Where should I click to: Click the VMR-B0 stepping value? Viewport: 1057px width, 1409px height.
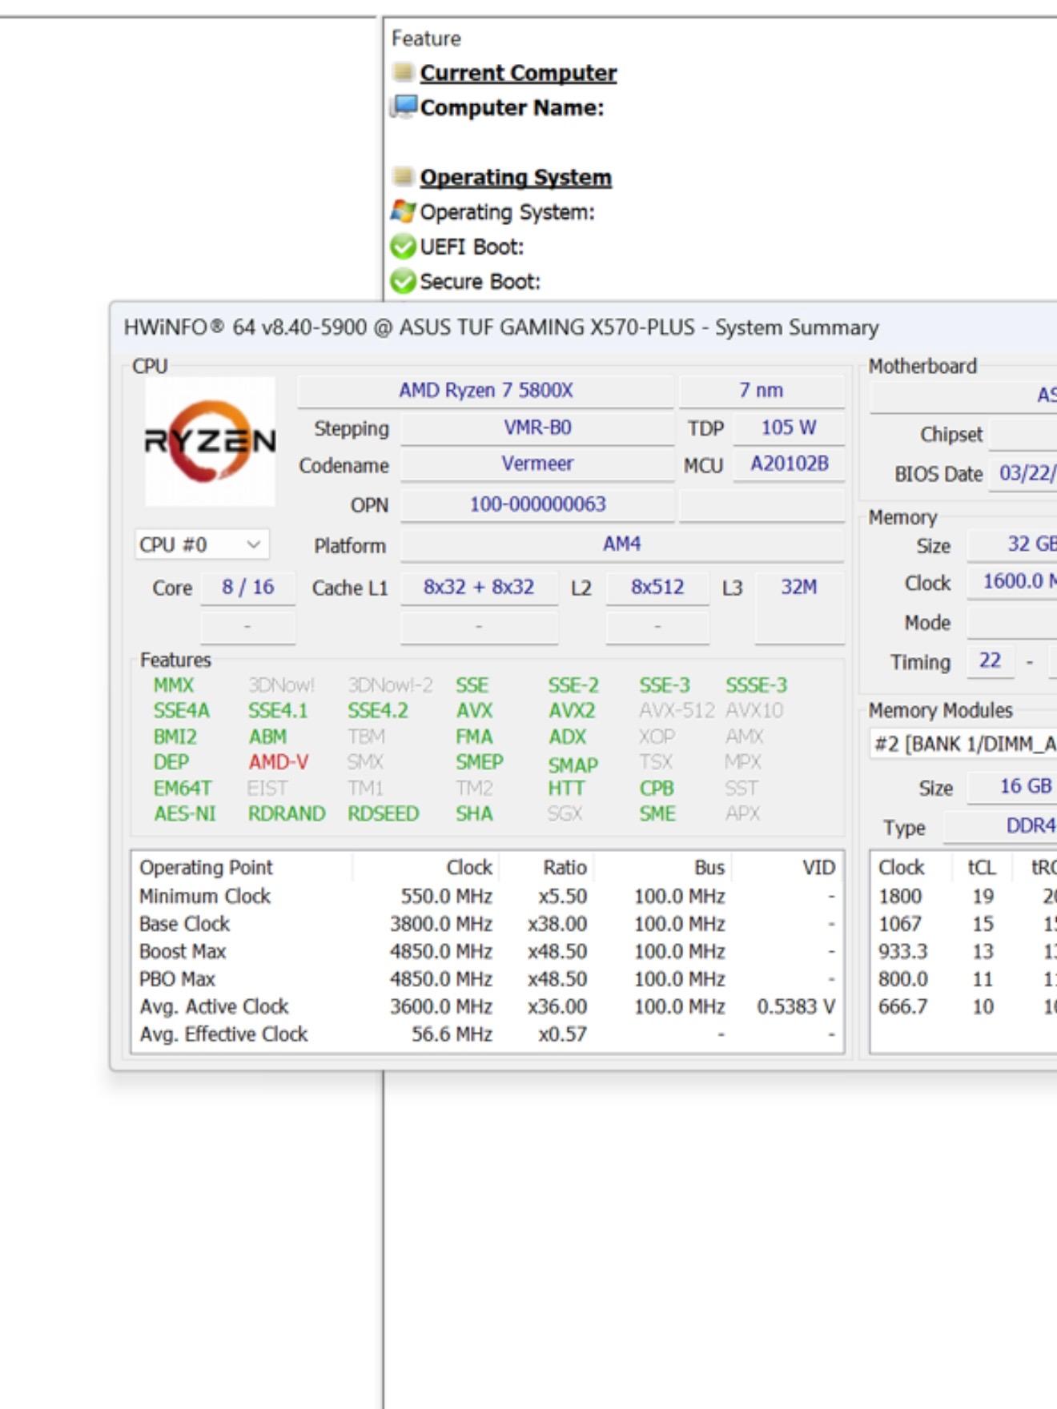tap(537, 428)
